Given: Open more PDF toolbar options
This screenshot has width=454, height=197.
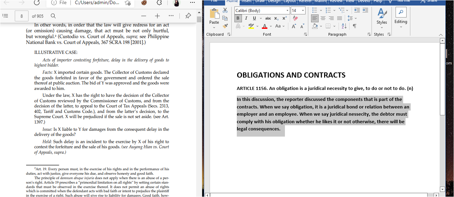Looking at the screenshot, I should tap(171, 16).
